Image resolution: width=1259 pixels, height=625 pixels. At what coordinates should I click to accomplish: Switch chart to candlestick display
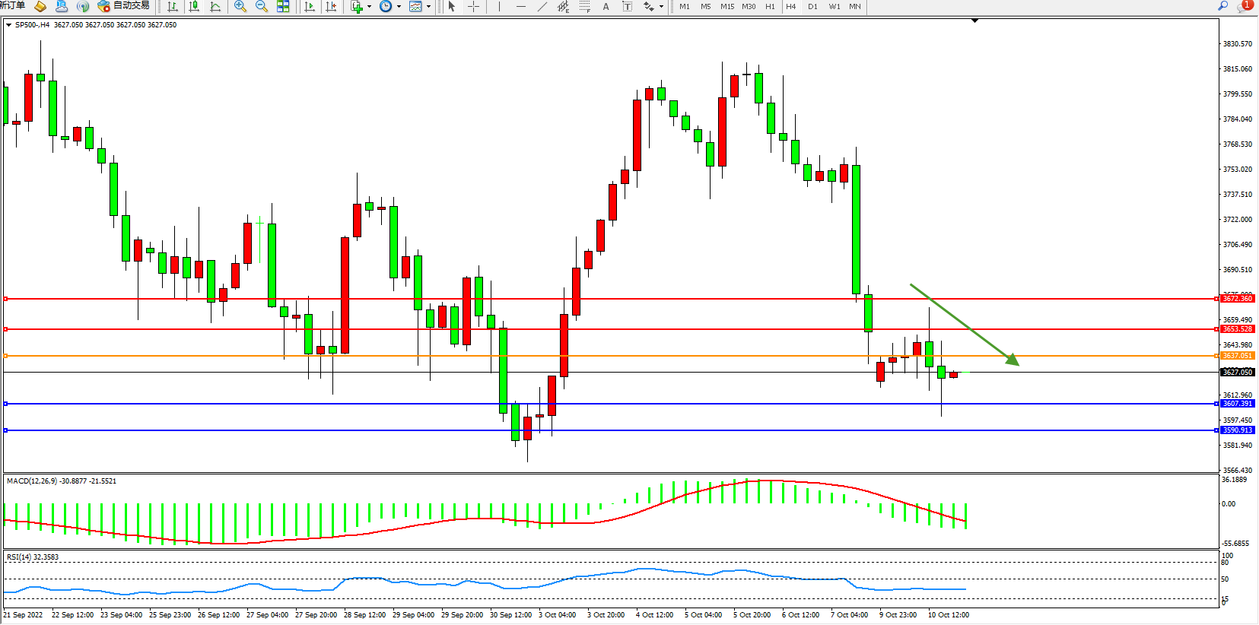[x=194, y=7]
